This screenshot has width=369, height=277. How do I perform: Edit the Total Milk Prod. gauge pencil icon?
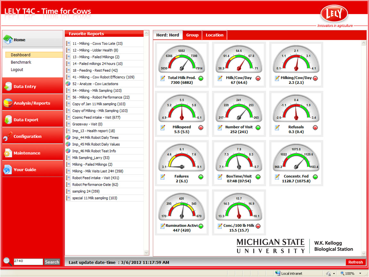[163, 78]
